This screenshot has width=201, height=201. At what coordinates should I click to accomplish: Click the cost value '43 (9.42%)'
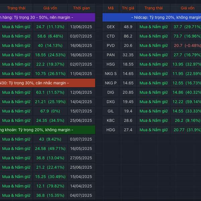coord(50,139)
